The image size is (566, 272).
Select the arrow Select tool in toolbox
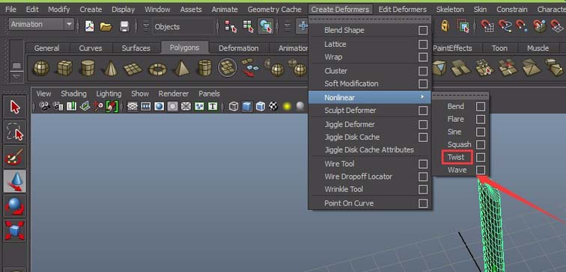(x=15, y=108)
